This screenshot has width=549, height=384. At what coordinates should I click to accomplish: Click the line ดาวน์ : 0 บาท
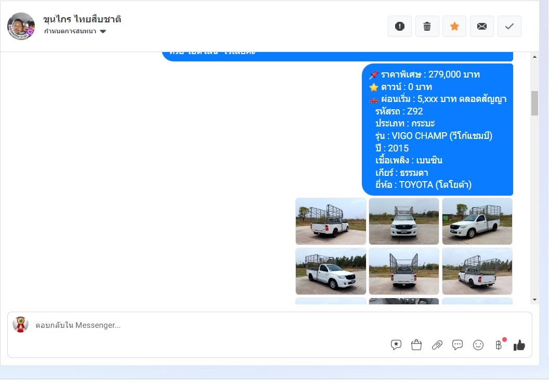407,86
